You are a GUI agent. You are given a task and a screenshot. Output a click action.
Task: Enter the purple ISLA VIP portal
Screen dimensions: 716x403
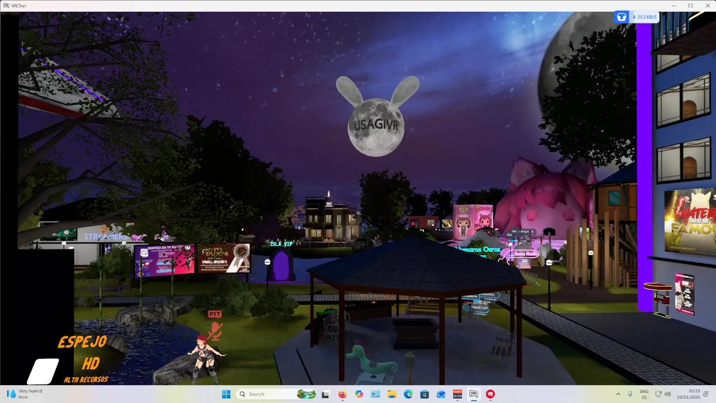click(281, 266)
